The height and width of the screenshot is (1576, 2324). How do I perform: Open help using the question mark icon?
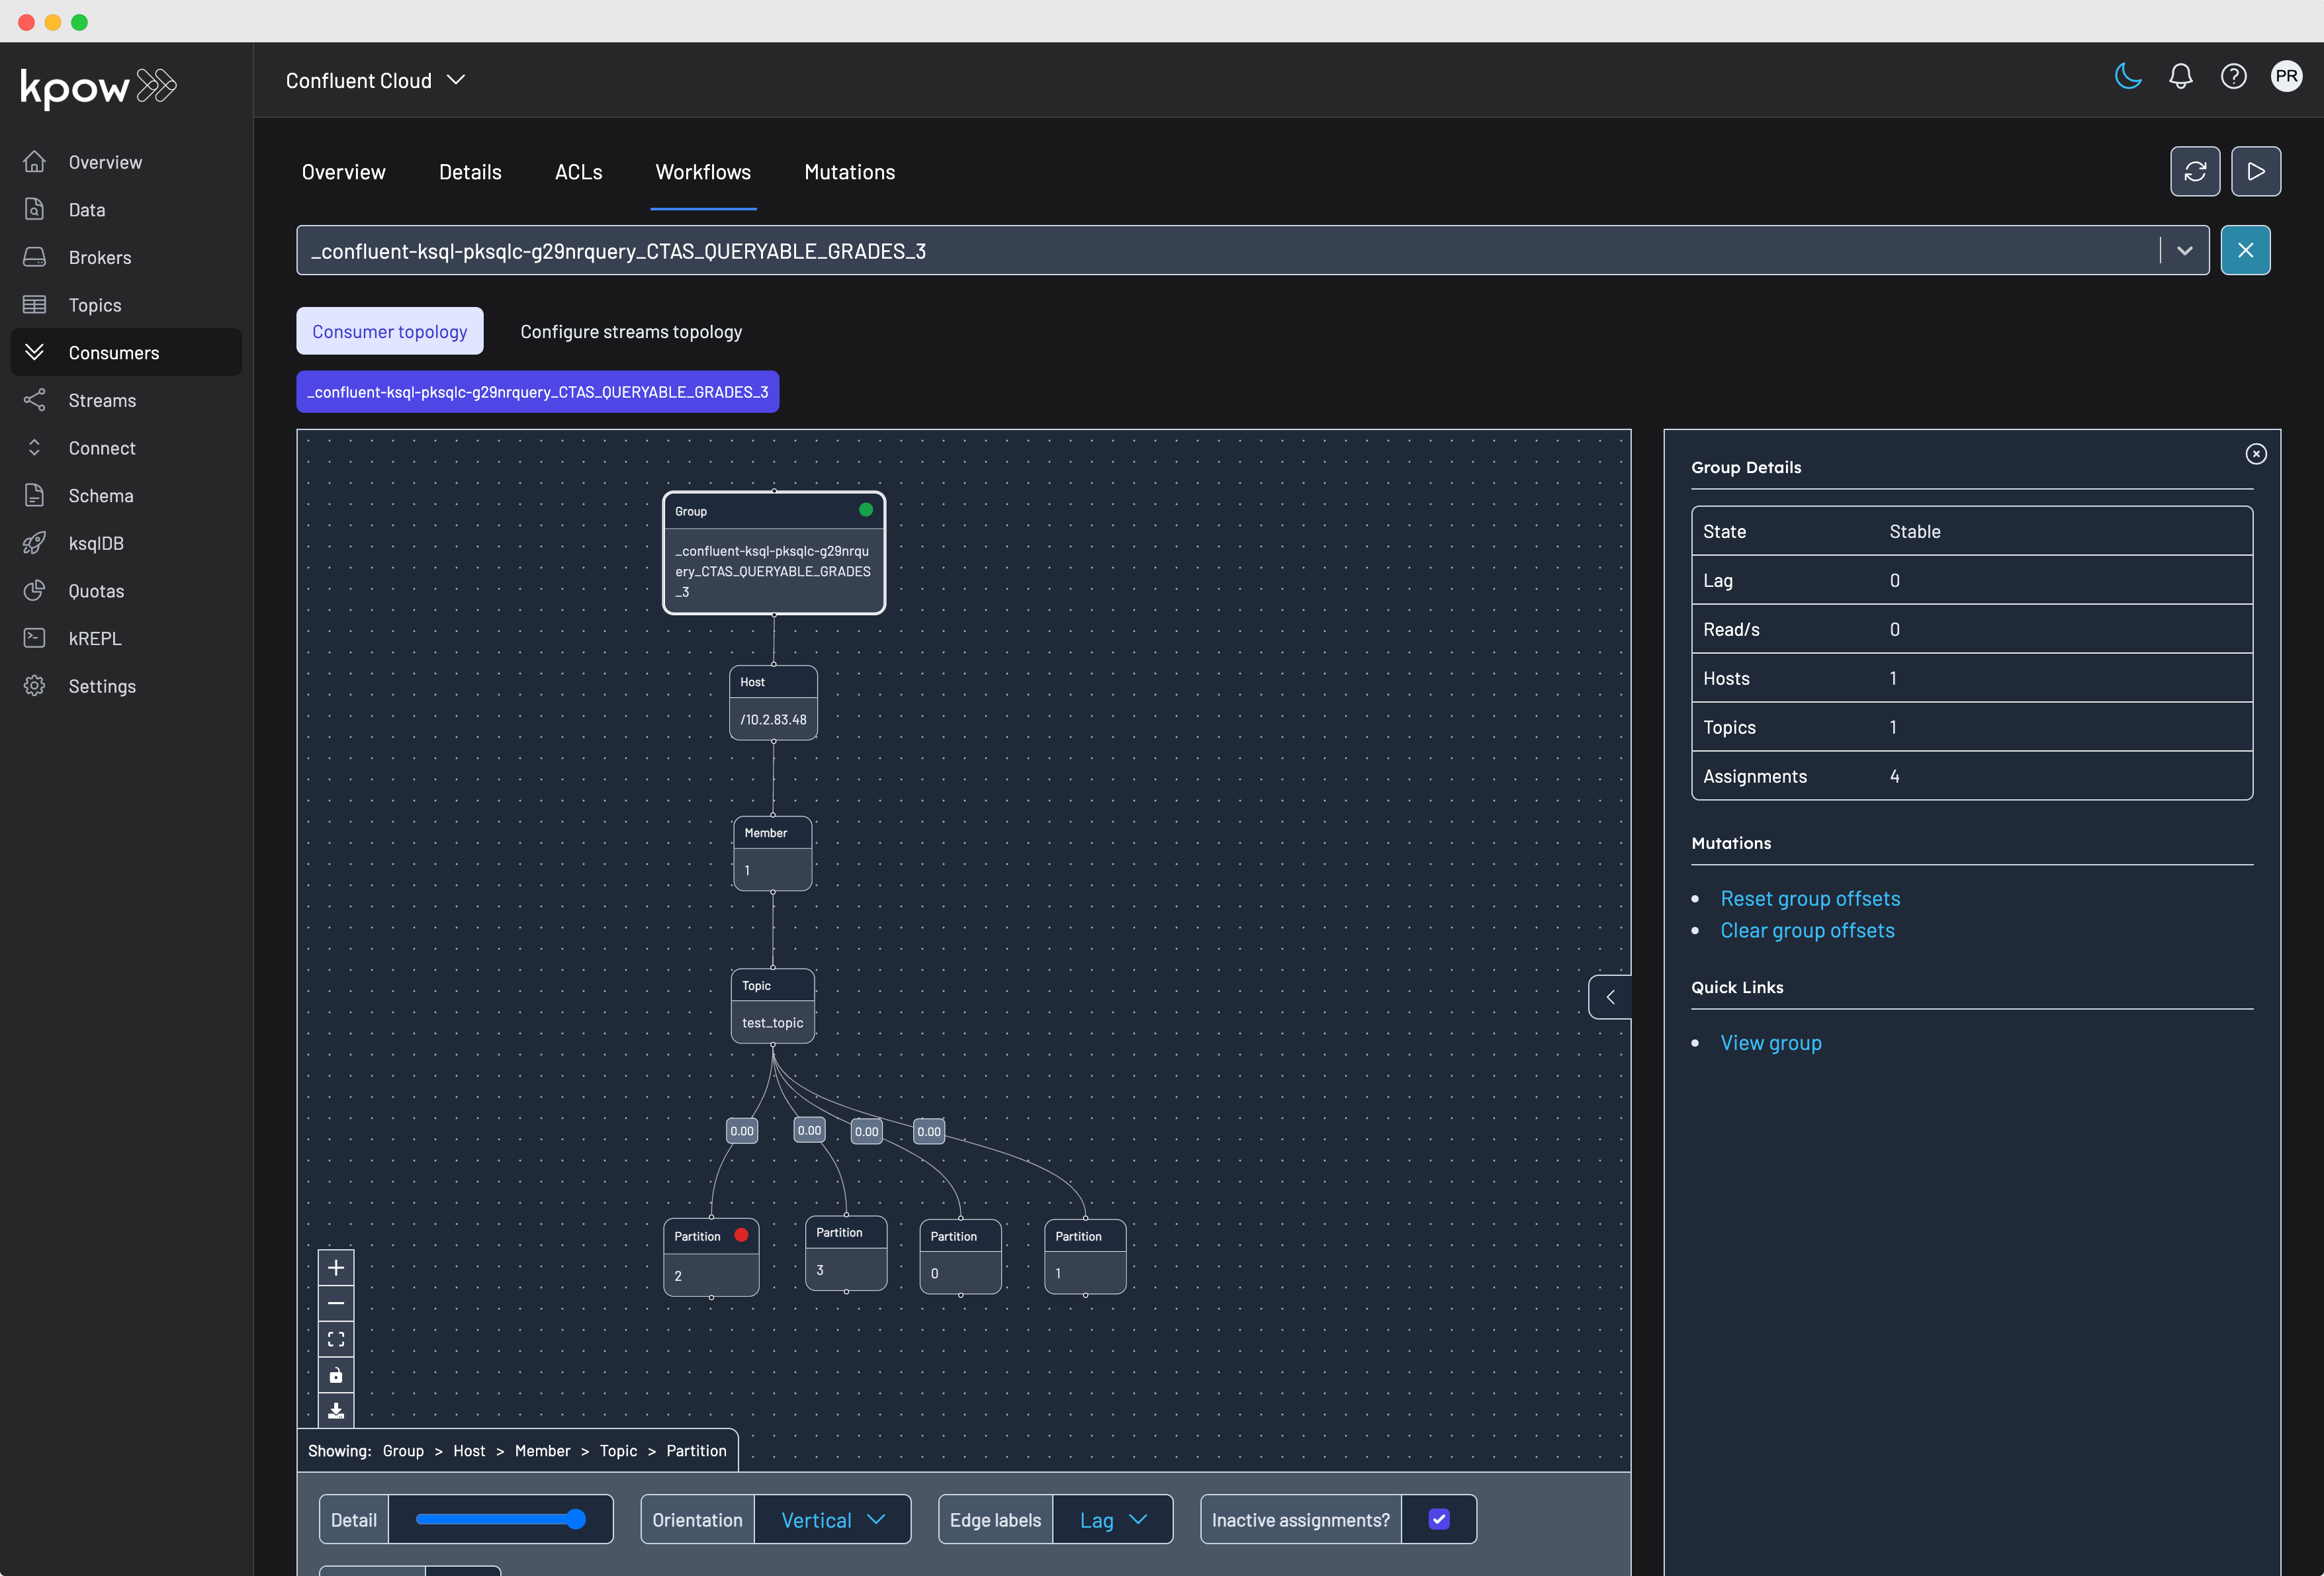[2233, 76]
